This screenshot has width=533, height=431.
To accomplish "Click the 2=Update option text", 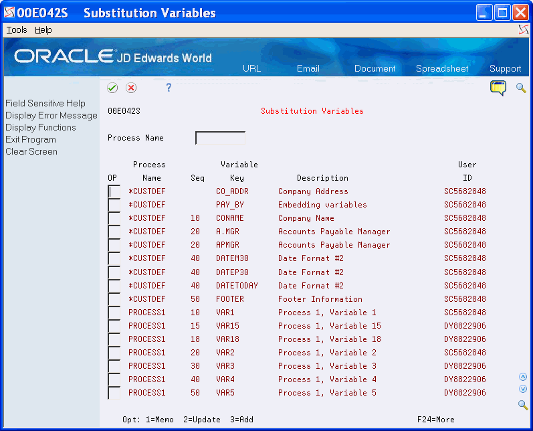I will pos(202,420).
